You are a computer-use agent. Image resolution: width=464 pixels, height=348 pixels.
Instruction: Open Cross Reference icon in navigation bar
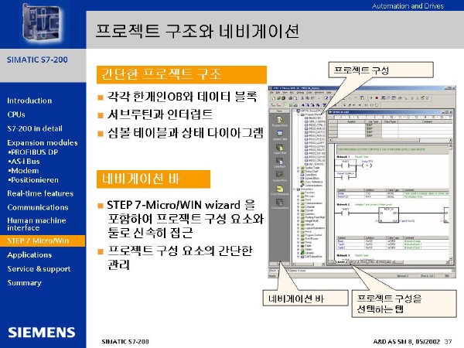point(280,189)
